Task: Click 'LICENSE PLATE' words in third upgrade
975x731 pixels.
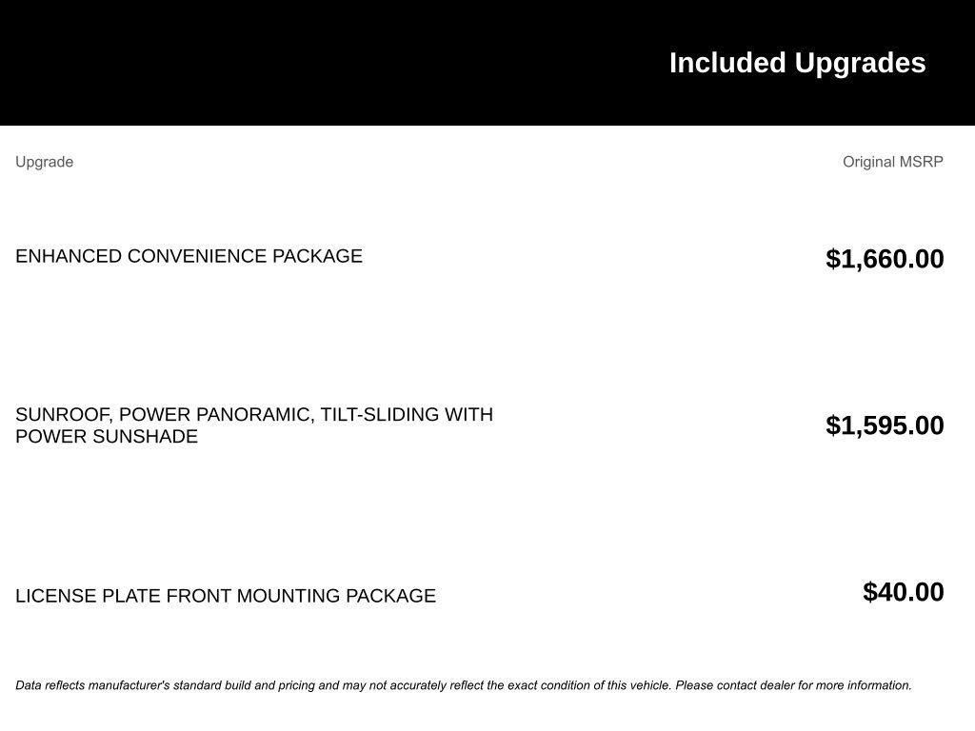Action: (x=88, y=596)
